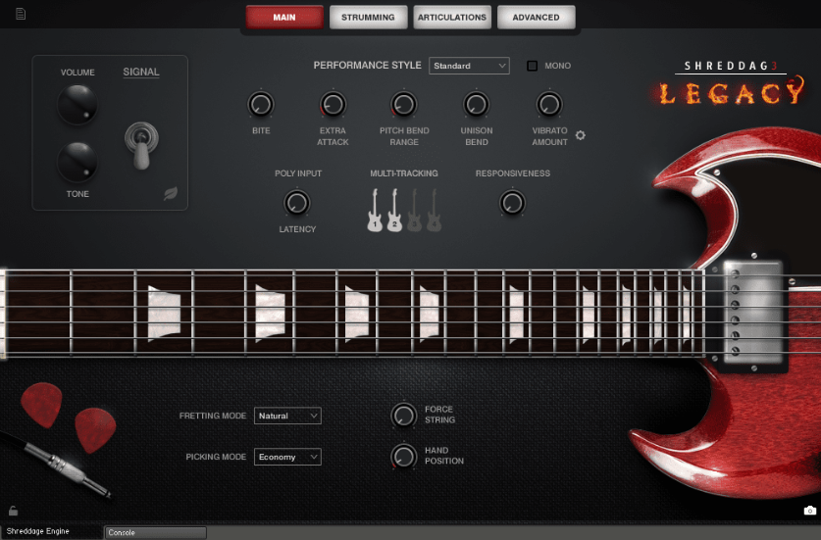
Task: Click the camera snapshot icon
Action: tap(810, 511)
